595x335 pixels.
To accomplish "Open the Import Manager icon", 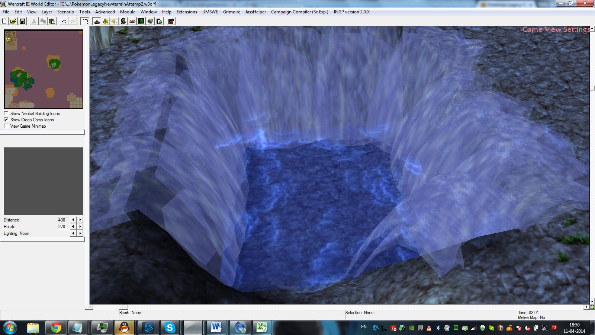I will click(x=159, y=22).
